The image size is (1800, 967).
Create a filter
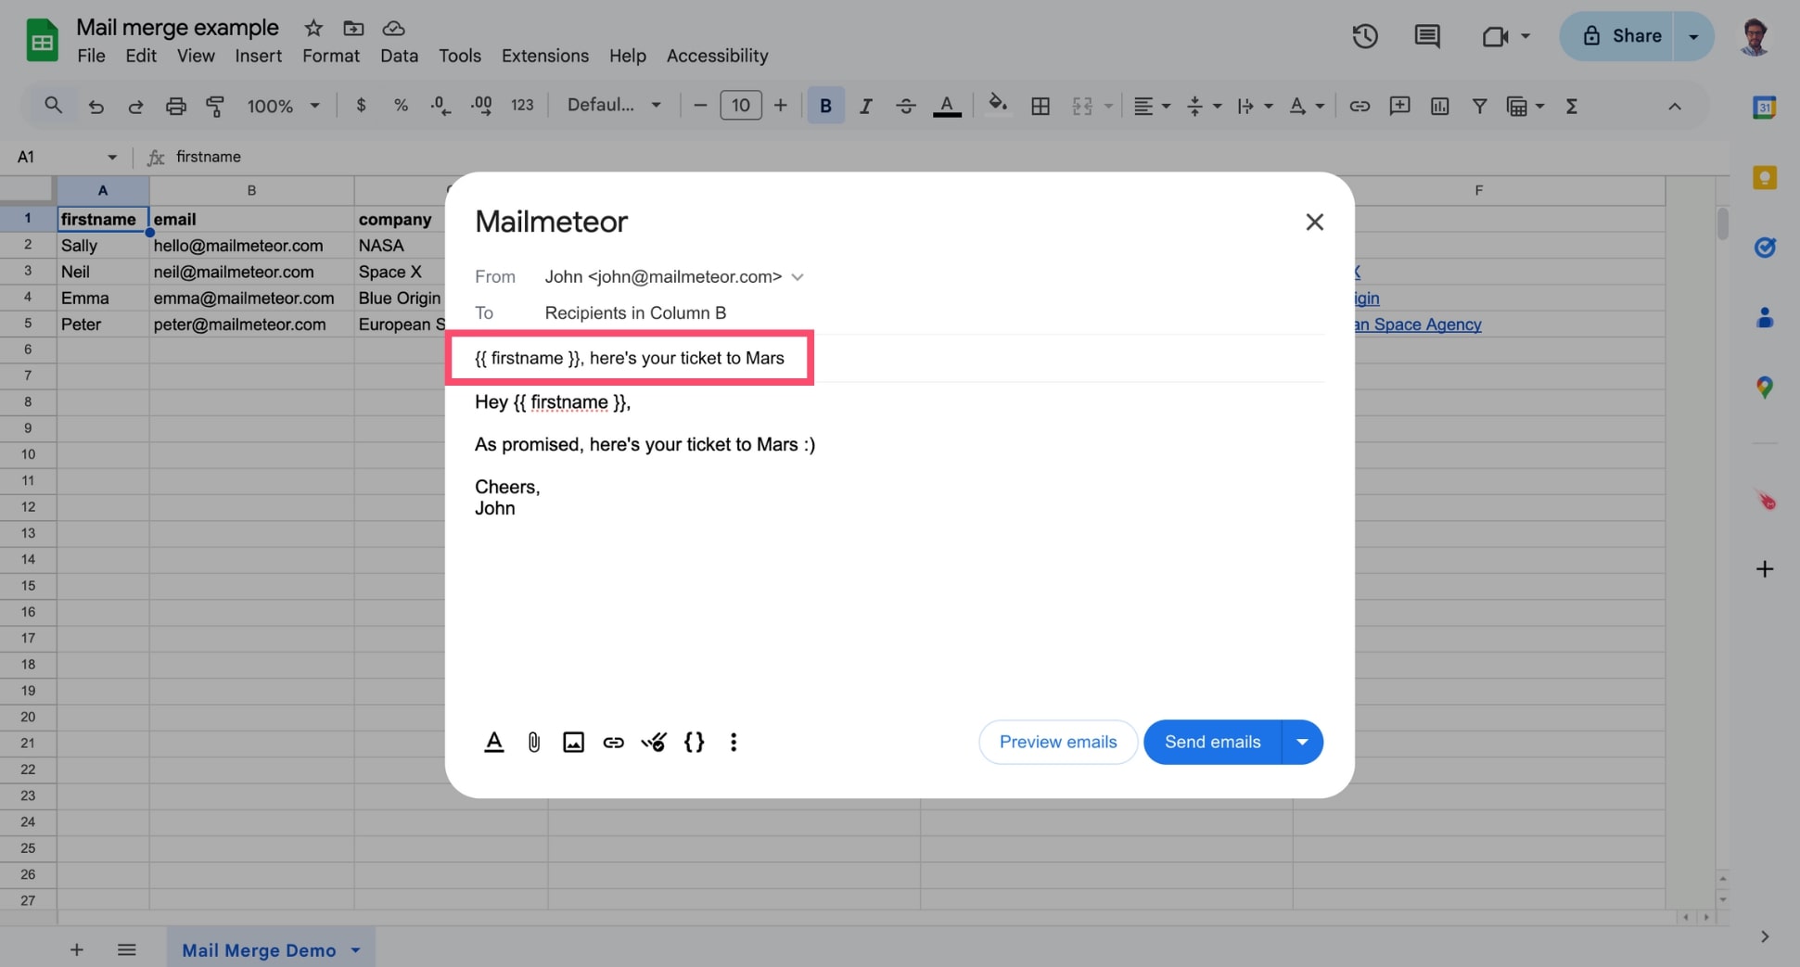(x=1479, y=107)
